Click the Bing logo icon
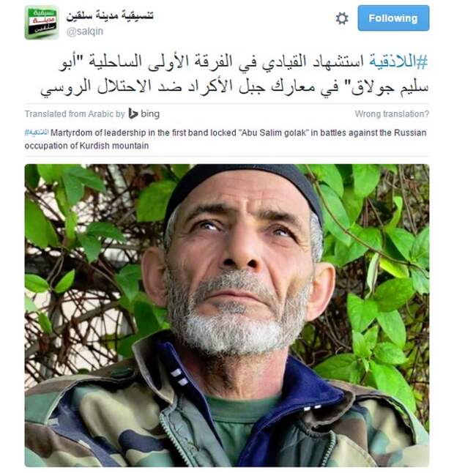The height and width of the screenshot is (473, 454). [133, 113]
